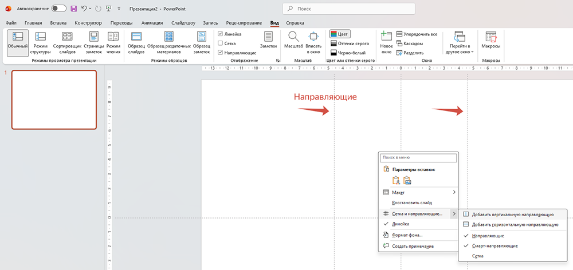Click the undo arrow icon
573x270 pixels.
(84, 9)
